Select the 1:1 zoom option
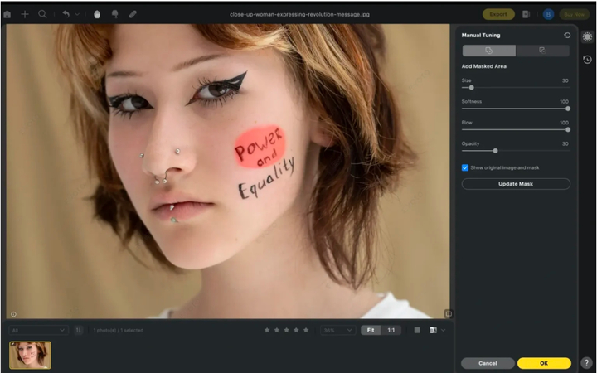The height and width of the screenshot is (373, 597). 391,330
